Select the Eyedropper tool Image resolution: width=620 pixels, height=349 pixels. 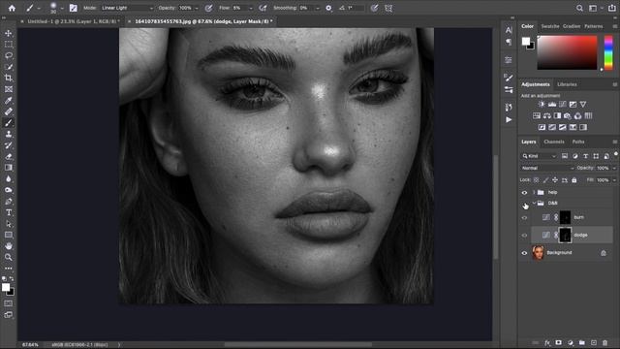9,101
